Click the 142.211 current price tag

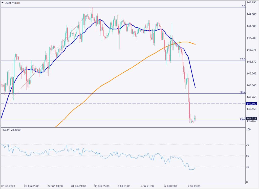[252, 118]
